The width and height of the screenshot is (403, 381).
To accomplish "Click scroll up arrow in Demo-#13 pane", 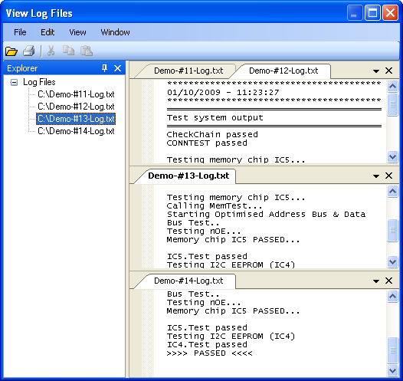I will (x=392, y=192).
